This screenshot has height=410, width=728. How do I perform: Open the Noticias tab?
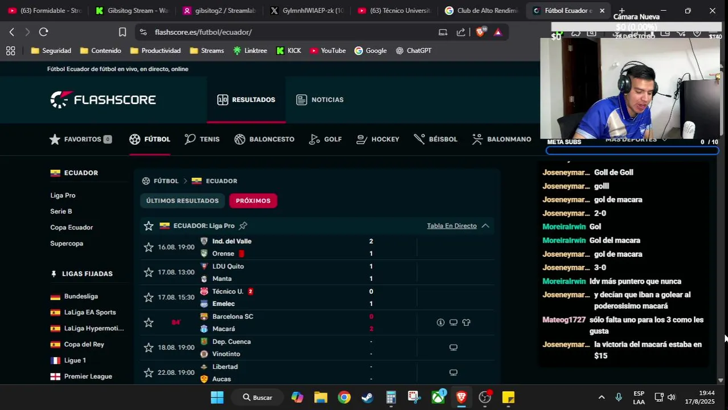(x=320, y=100)
